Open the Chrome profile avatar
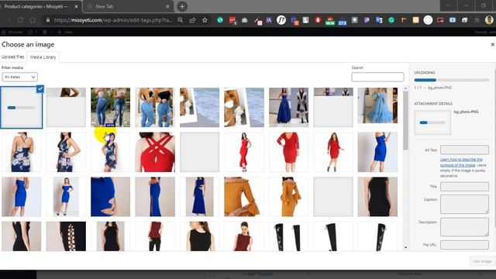Image resolution: width=496 pixels, height=279 pixels. pos(489,20)
